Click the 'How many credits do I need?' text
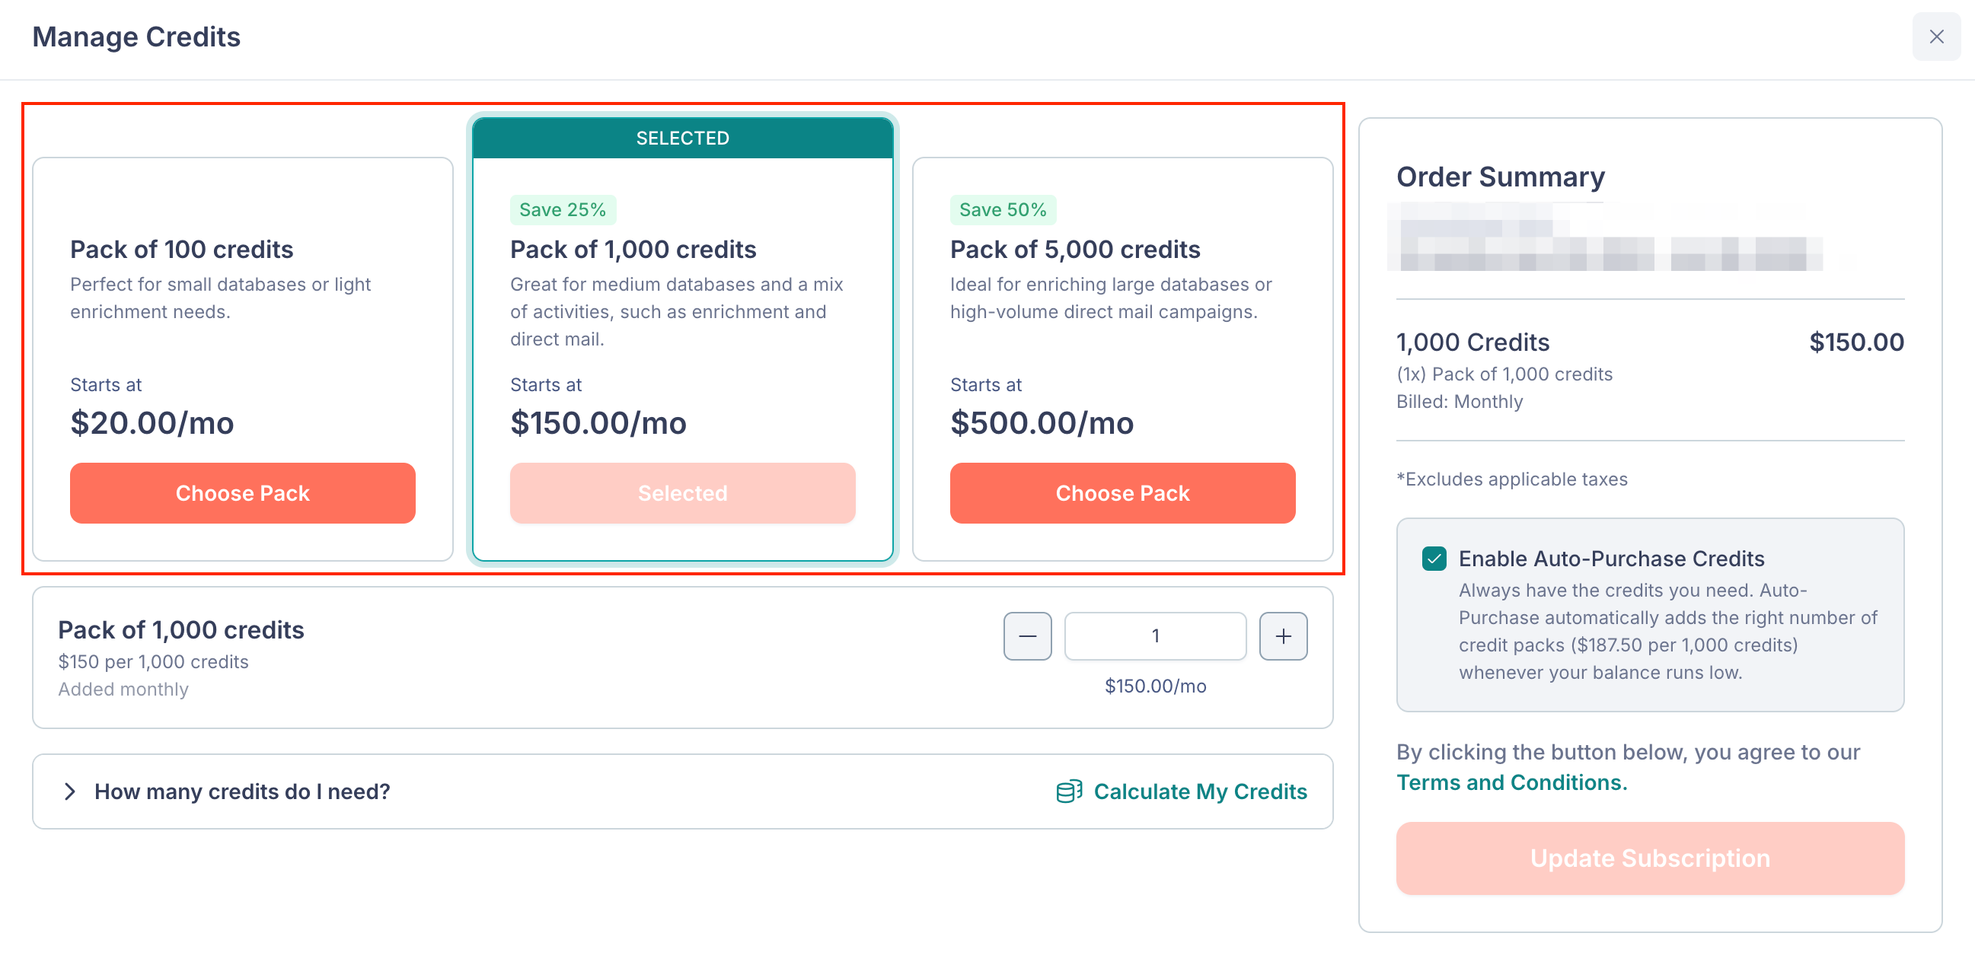This screenshot has height=965, width=1975. tap(242, 791)
